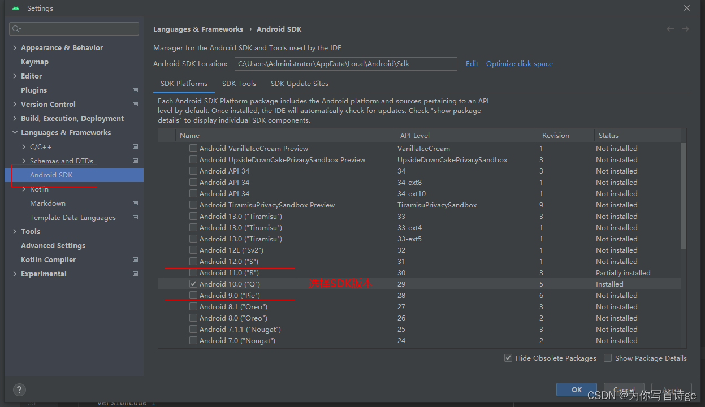Expand the C/C++ node
Viewport: 705px width, 407px height.
(24, 147)
